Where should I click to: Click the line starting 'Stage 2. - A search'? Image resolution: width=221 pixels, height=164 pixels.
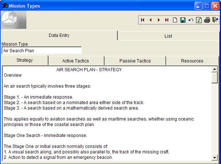point(74,103)
